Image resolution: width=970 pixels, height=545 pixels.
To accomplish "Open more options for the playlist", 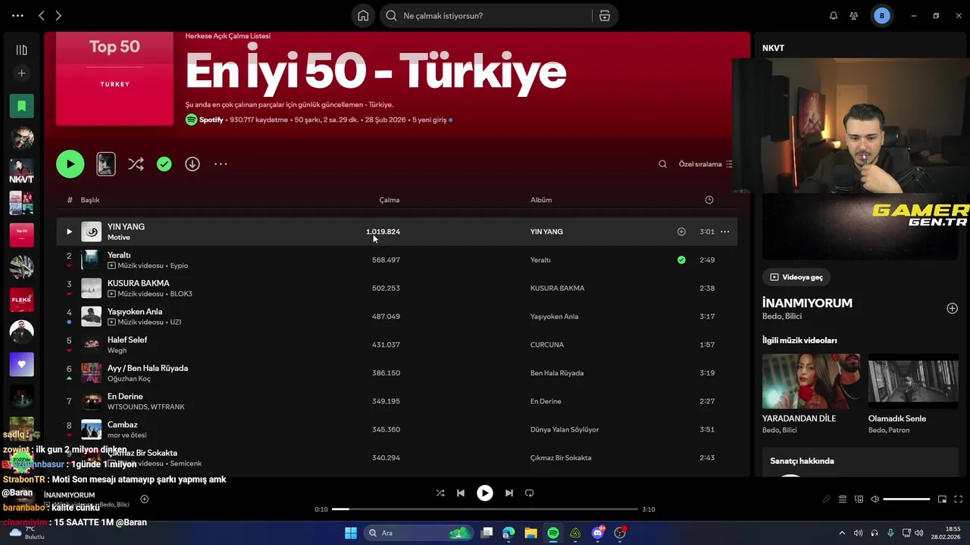I will click(221, 163).
